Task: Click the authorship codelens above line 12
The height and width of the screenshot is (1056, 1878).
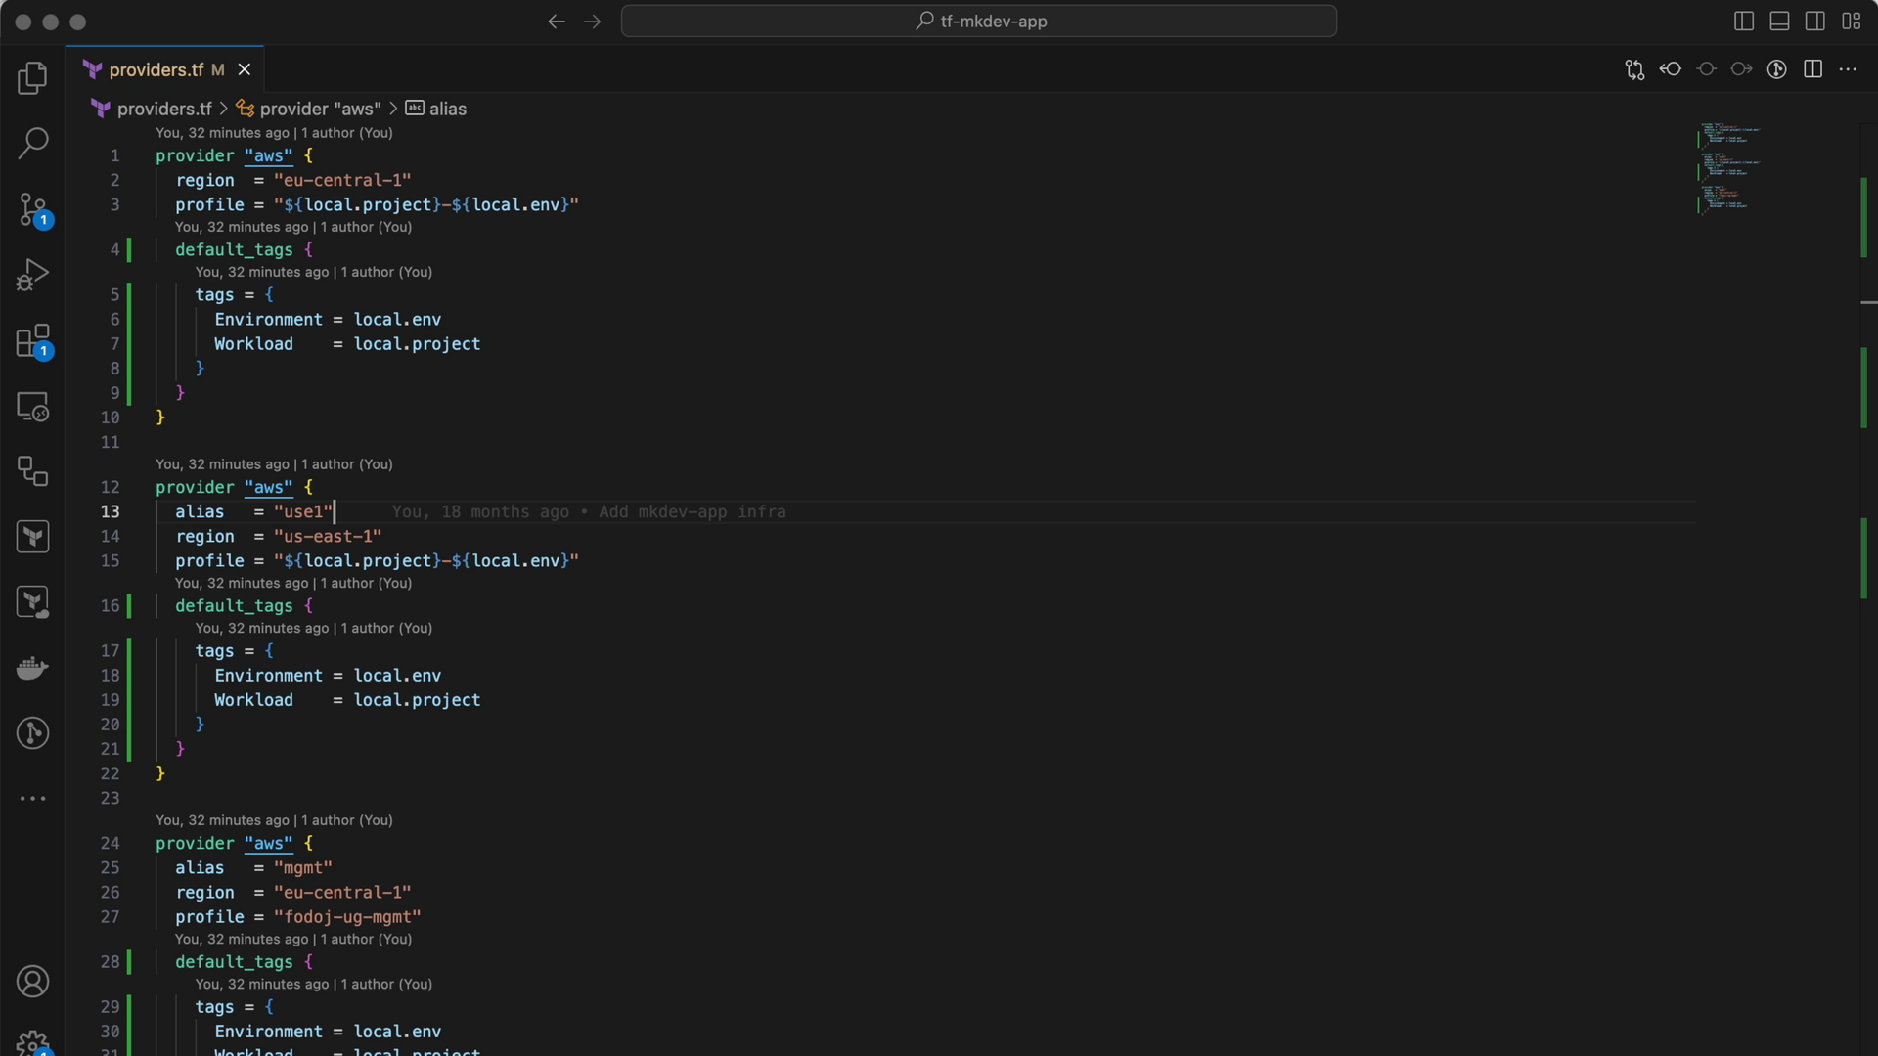Action: (x=274, y=464)
